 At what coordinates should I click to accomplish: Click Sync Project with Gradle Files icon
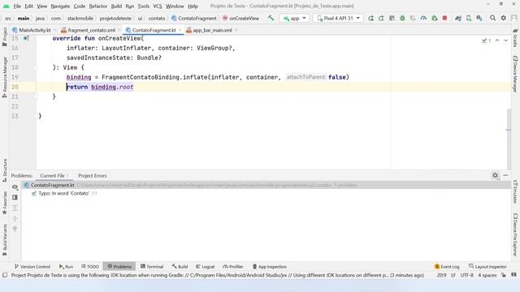[x=458, y=18]
